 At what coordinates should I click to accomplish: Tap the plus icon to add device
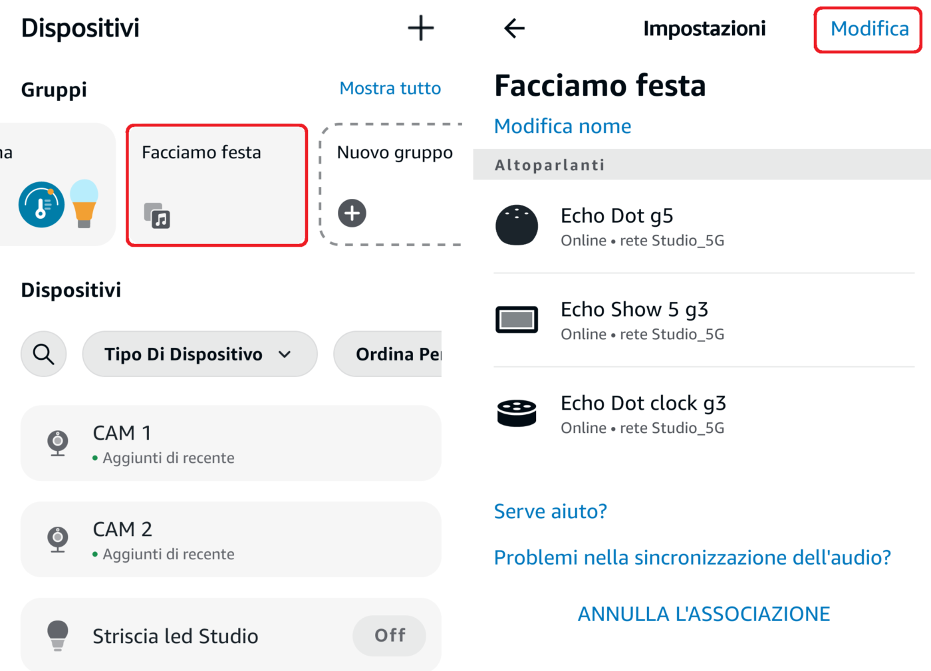[420, 28]
